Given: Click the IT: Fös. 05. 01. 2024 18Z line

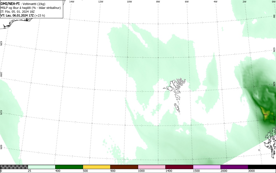Looking at the screenshot, I should point(18,12).
